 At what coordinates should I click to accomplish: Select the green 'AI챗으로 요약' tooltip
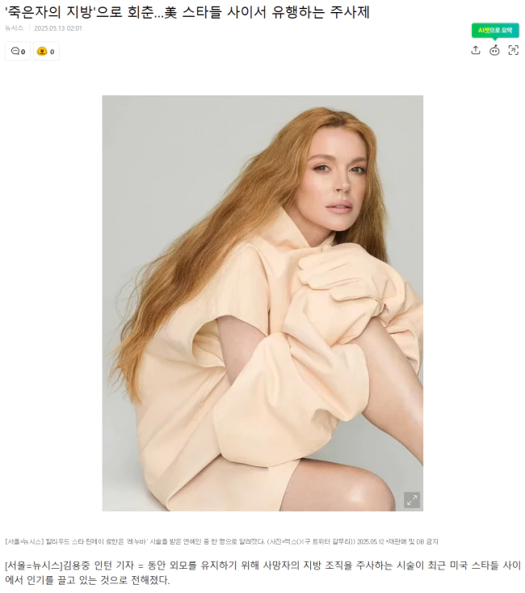(x=495, y=30)
